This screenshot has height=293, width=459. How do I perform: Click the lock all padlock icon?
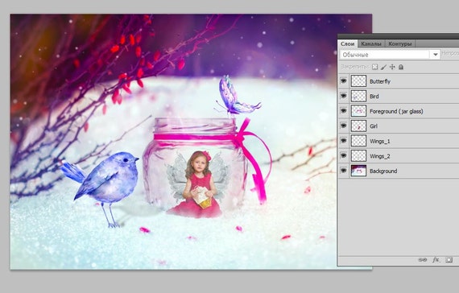pyautogui.click(x=401, y=67)
